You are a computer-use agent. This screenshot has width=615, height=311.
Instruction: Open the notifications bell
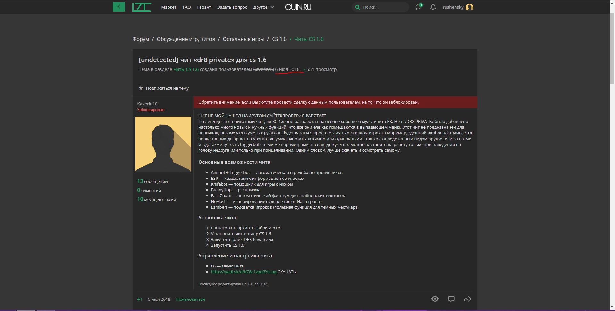point(433,7)
